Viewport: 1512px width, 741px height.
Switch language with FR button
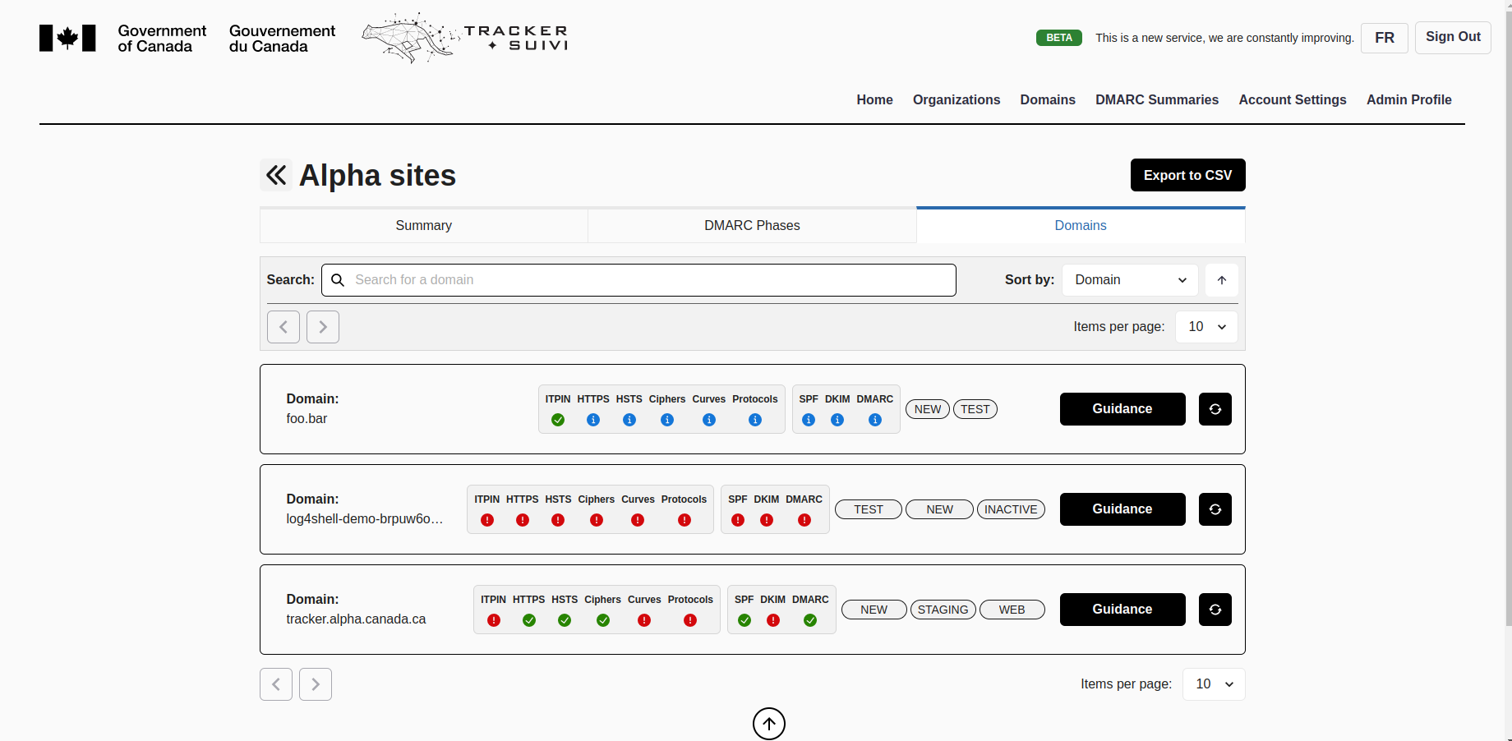click(x=1385, y=38)
